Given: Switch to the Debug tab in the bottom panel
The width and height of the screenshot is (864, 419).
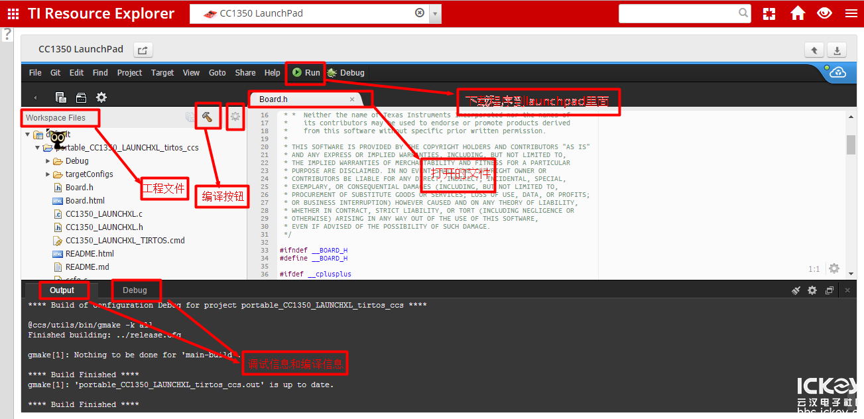Looking at the screenshot, I should coord(135,290).
